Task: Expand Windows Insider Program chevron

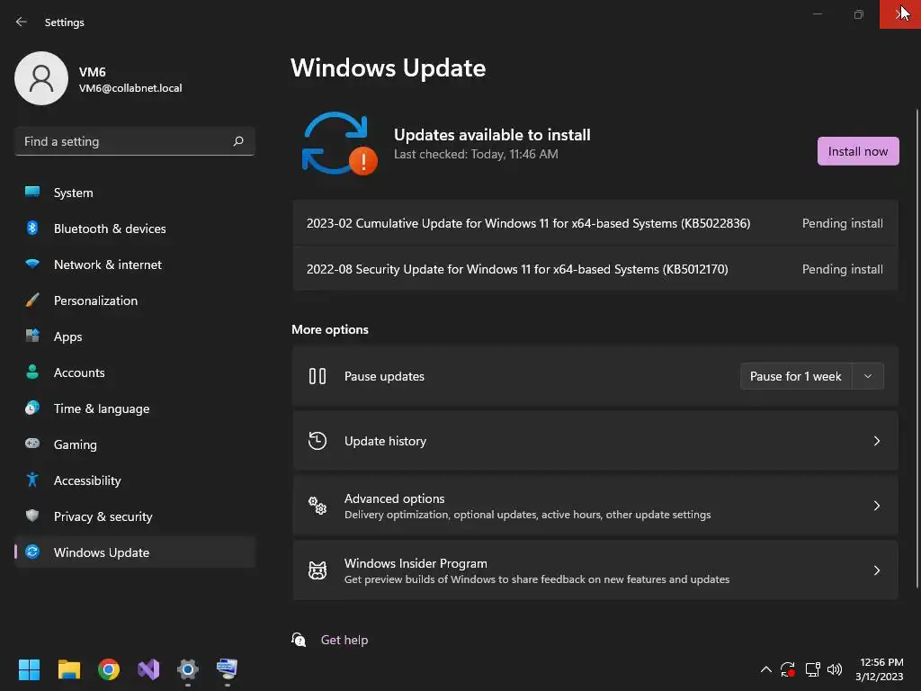Action: pos(876,570)
